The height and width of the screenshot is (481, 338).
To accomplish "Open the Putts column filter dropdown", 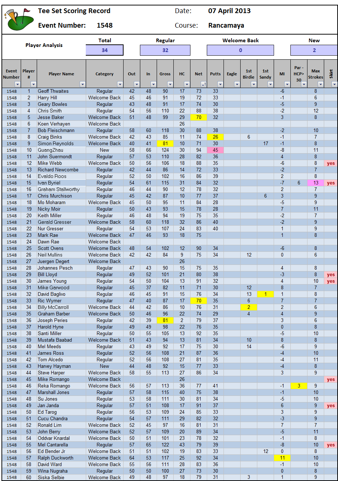I will coord(220,84).
